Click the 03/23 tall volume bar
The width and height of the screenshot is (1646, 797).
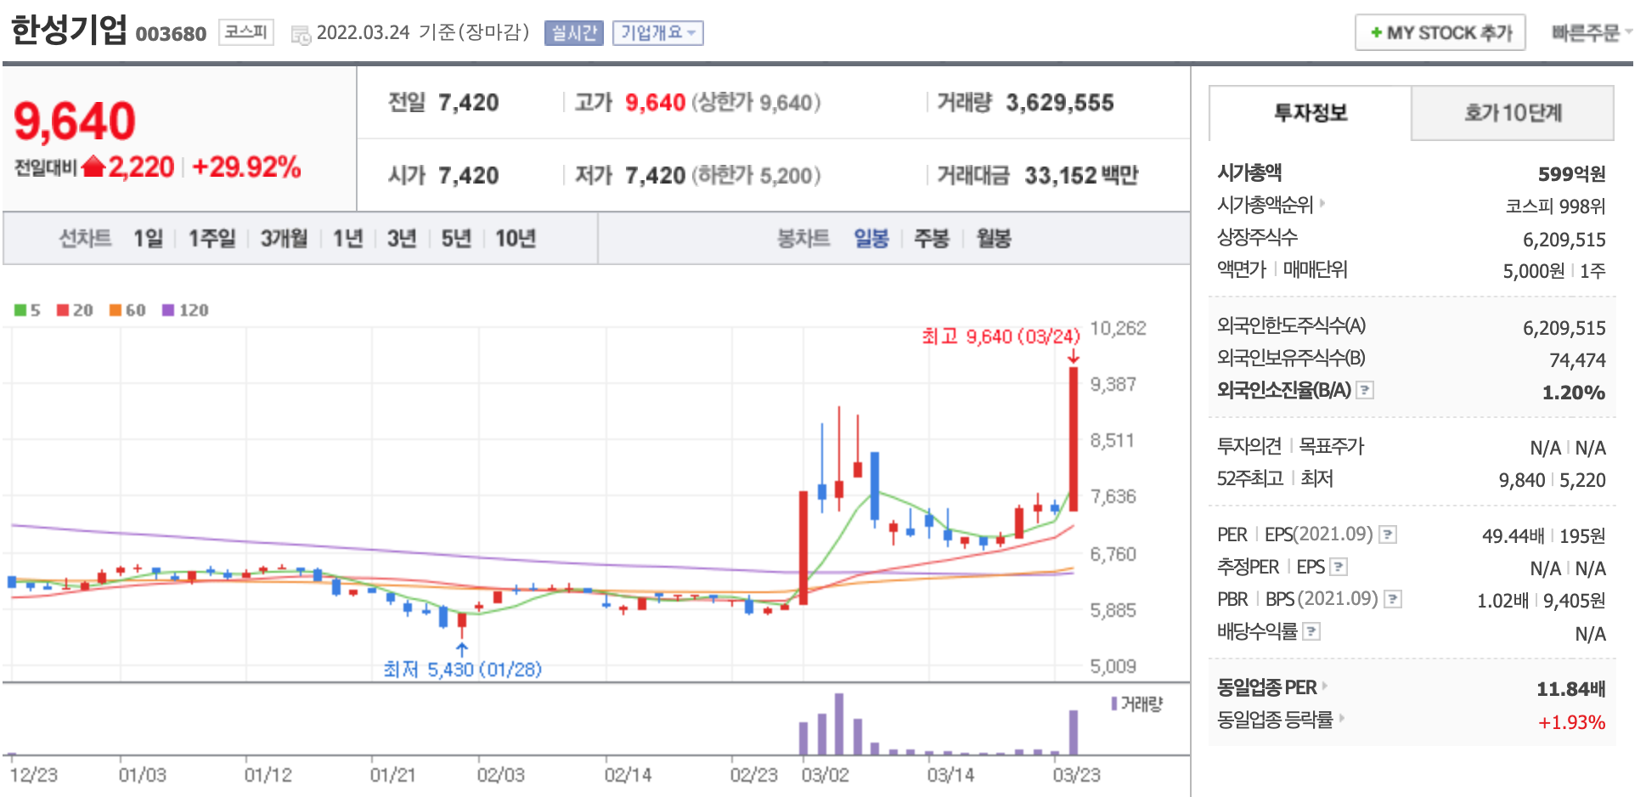tap(1074, 732)
